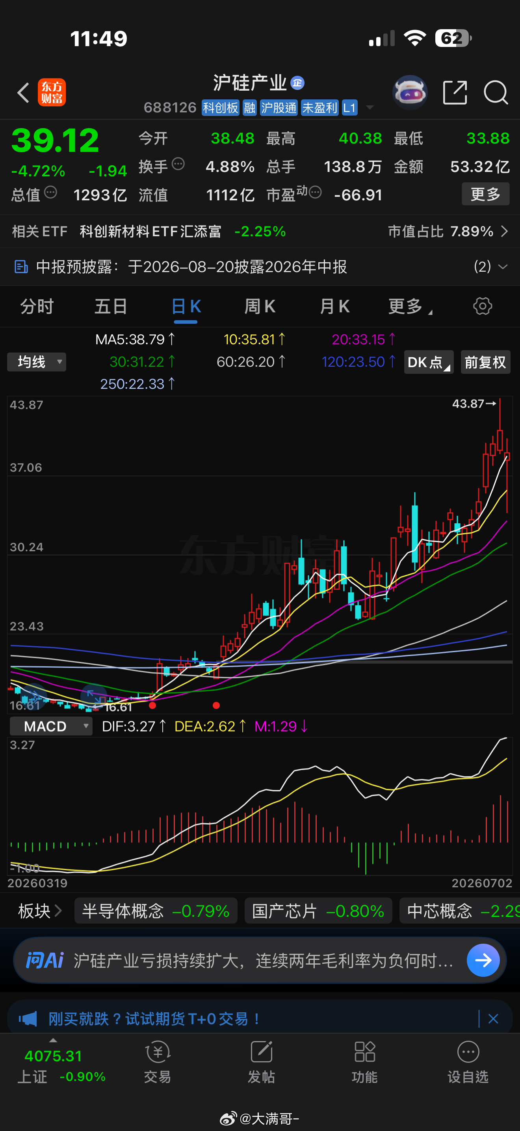Viewport: 520px width, 1131px height.
Task: Expand the 板块 sector list
Action: 39,911
